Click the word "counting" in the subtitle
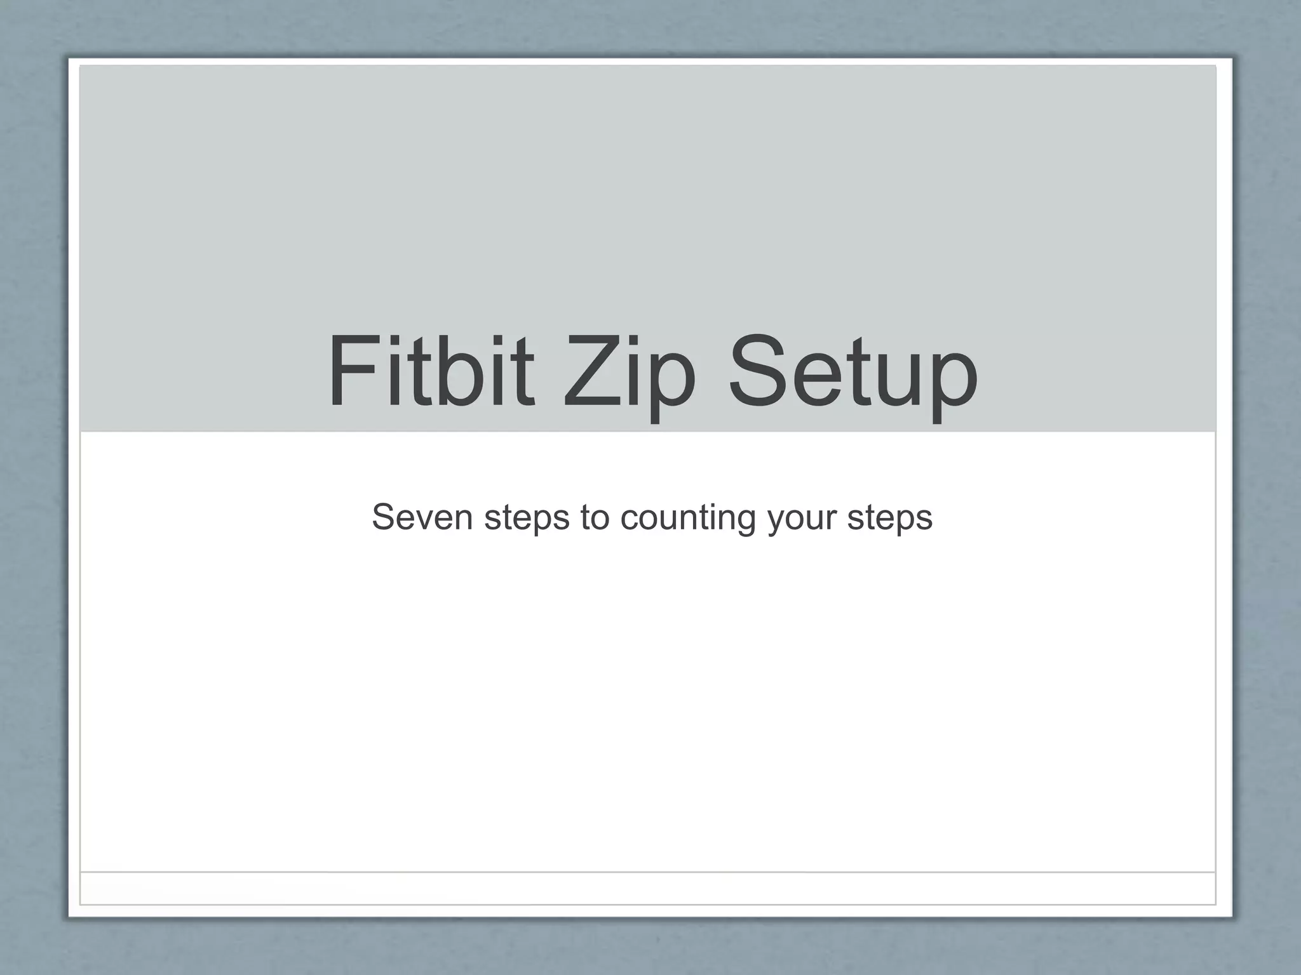The height and width of the screenshot is (975, 1301). click(x=688, y=517)
